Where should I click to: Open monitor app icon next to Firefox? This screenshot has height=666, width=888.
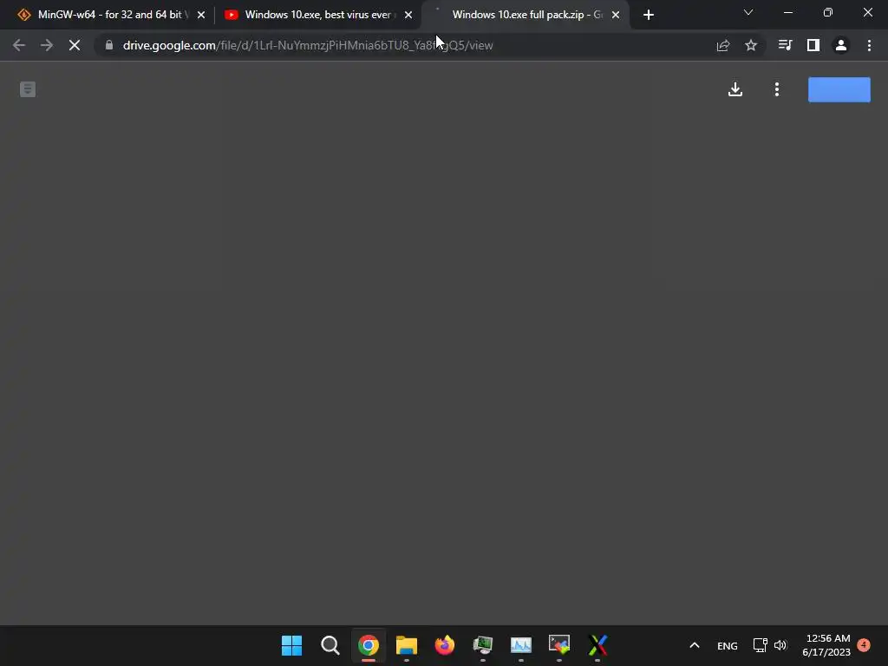click(x=483, y=645)
